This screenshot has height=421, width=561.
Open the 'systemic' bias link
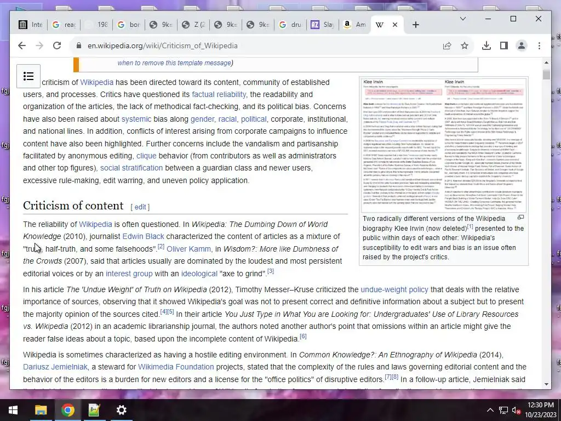[x=136, y=119]
